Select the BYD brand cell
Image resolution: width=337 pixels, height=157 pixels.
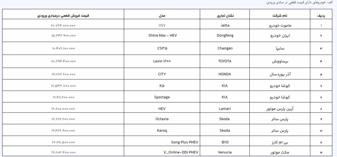[x=225, y=142]
